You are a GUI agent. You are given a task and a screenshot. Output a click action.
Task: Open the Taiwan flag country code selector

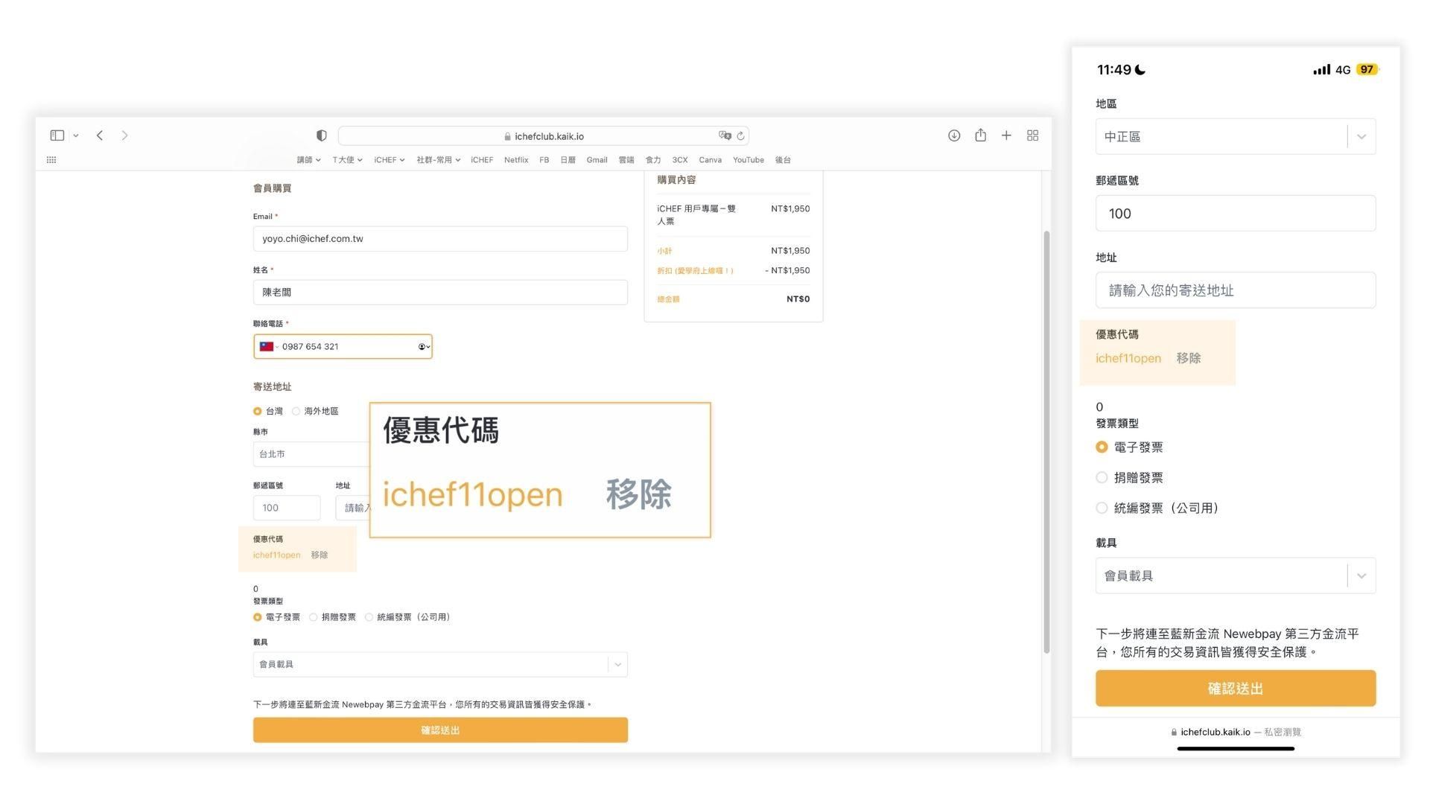[268, 347]
